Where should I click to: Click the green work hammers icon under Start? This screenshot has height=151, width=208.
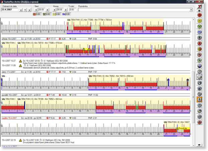[x=44, y=14]
